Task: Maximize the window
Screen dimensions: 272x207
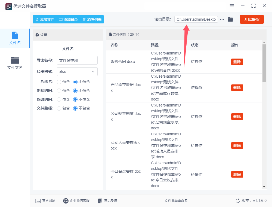Action: pos(254,6)
